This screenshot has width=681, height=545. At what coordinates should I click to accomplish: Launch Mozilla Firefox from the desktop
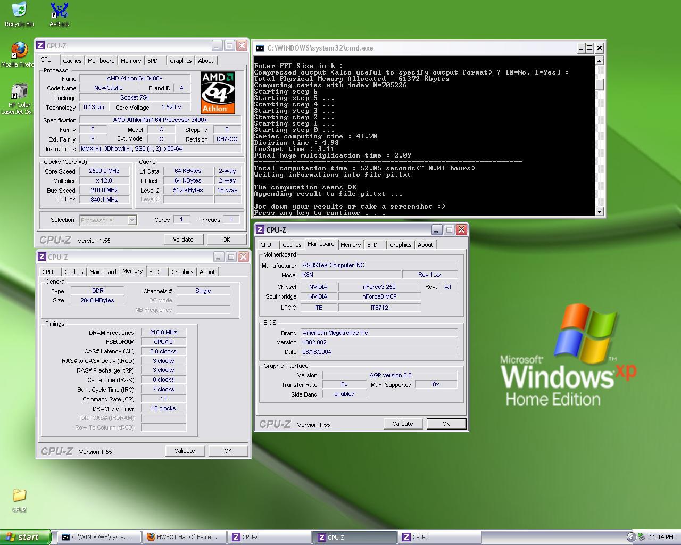19,55
